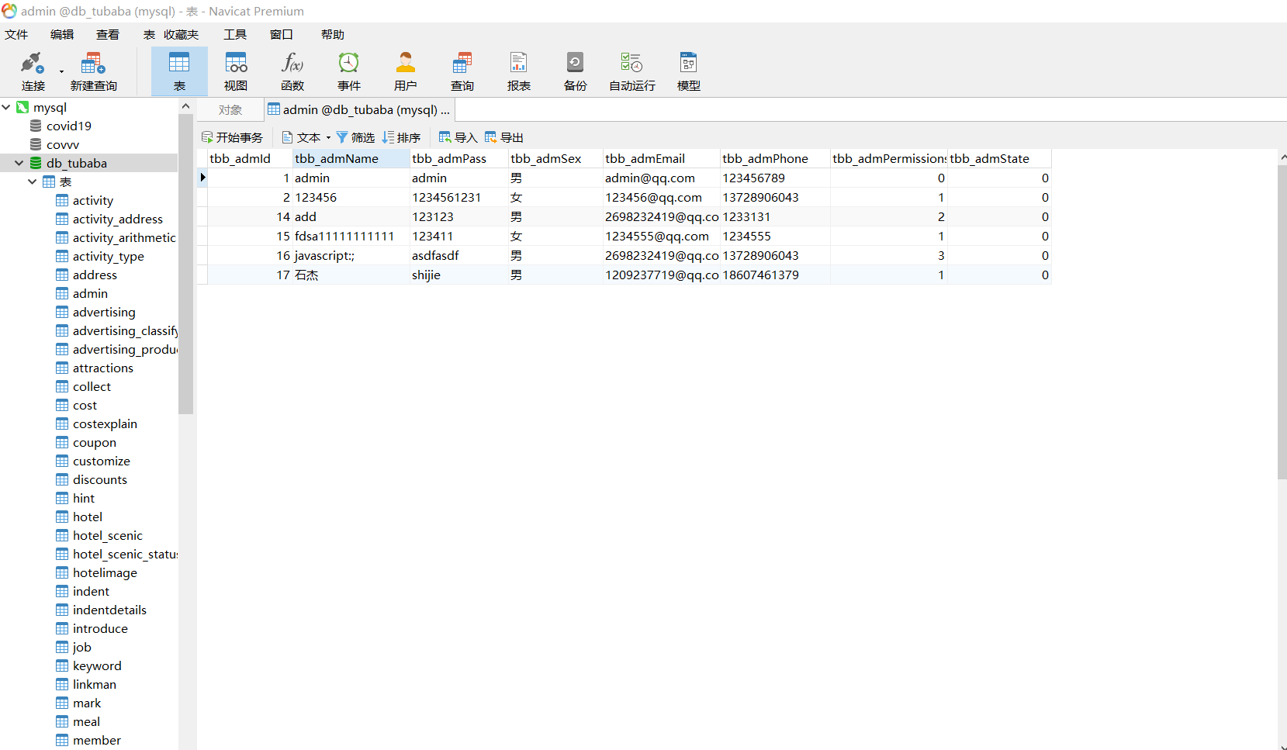Screen dimensions: 1287x750
Task: Select the javascript:; name cell
Action: [x=351, y=255]
